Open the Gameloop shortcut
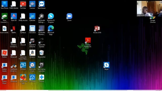Screen dimensions: 162x91 [x=14, y=77]
